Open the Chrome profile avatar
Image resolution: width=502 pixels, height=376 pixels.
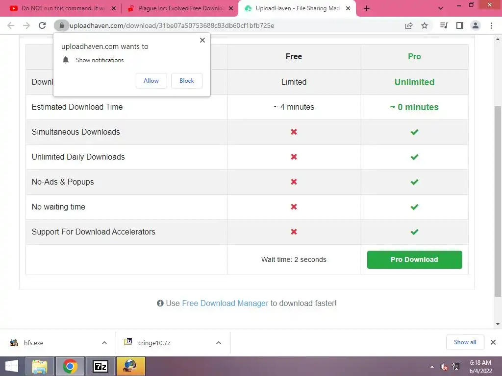(x=476, y=25)
